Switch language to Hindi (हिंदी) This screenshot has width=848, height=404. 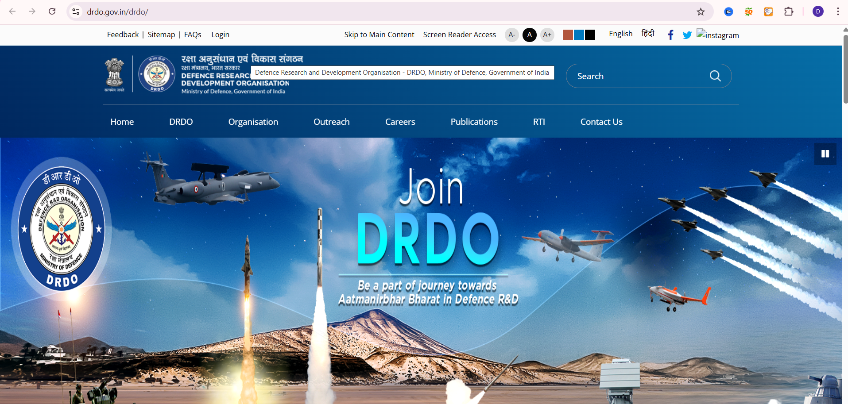click(x=648, y=34)
